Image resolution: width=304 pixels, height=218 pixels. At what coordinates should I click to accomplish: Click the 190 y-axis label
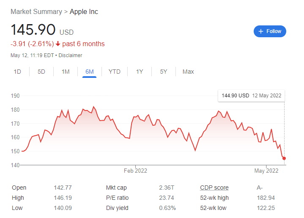point(15,96)
